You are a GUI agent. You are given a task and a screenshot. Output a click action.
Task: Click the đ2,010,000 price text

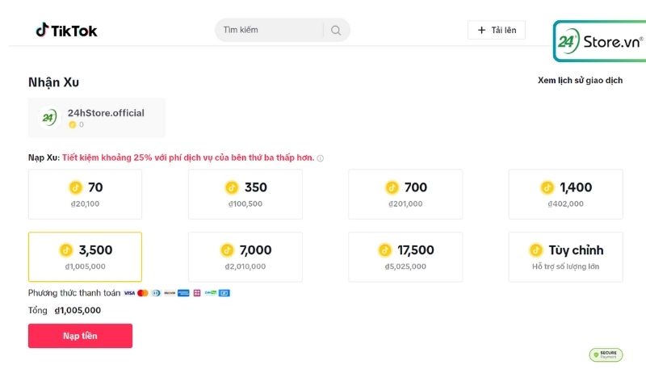click(245, 266)
